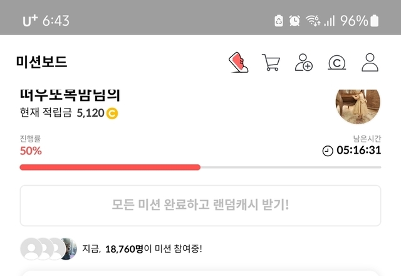Open the red sneaker step-counter icon
401x276 pixels.
(238, 62)
